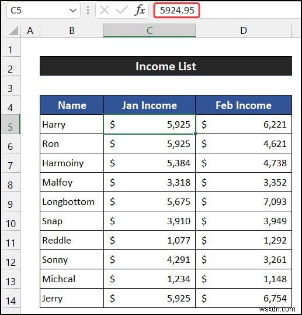Select the column D header

tap(244, 30)
